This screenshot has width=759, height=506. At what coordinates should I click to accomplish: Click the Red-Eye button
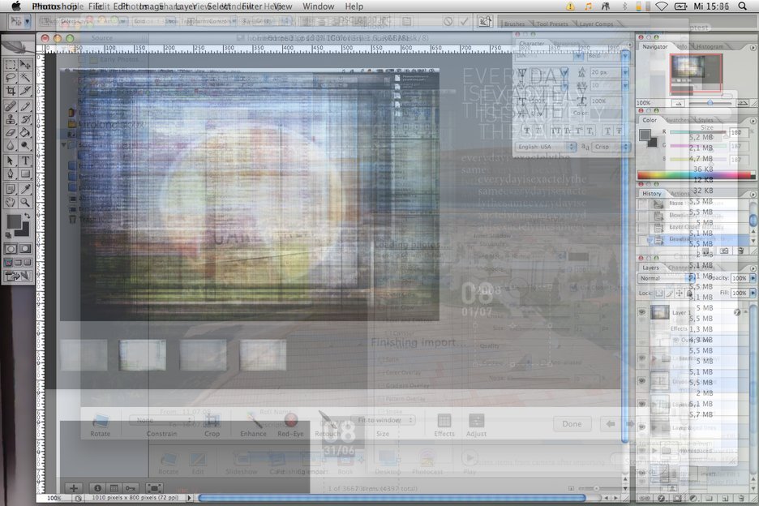[290, 425]
